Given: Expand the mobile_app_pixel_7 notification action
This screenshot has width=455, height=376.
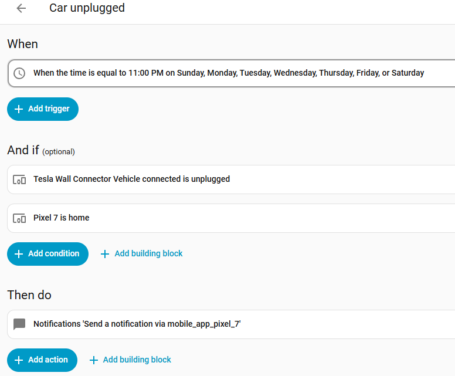Looking at the screenshot, I should point(235,324).
